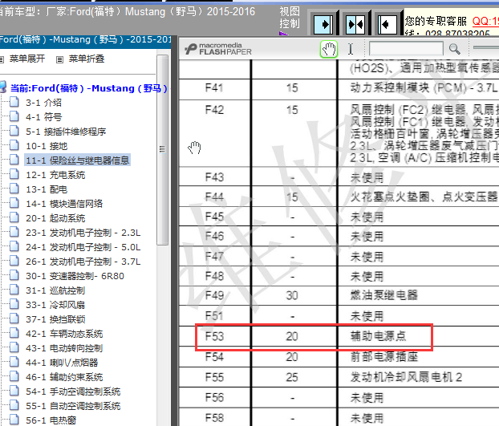Open tree item 23-1 发动机电子控制 - 2.3L
The height and width of the screenshot is (426, 499).
(x=83, y=233)
